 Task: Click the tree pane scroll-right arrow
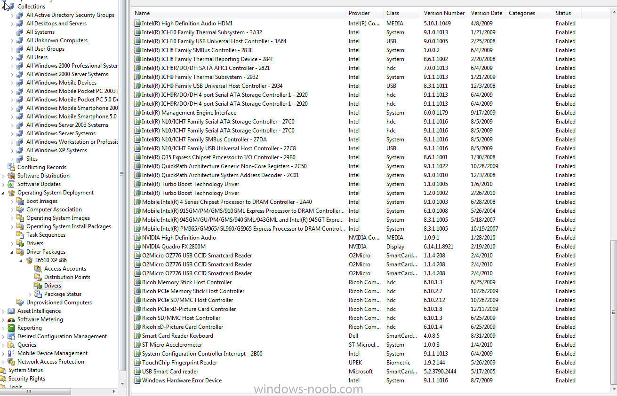click(x=114, y=391)
